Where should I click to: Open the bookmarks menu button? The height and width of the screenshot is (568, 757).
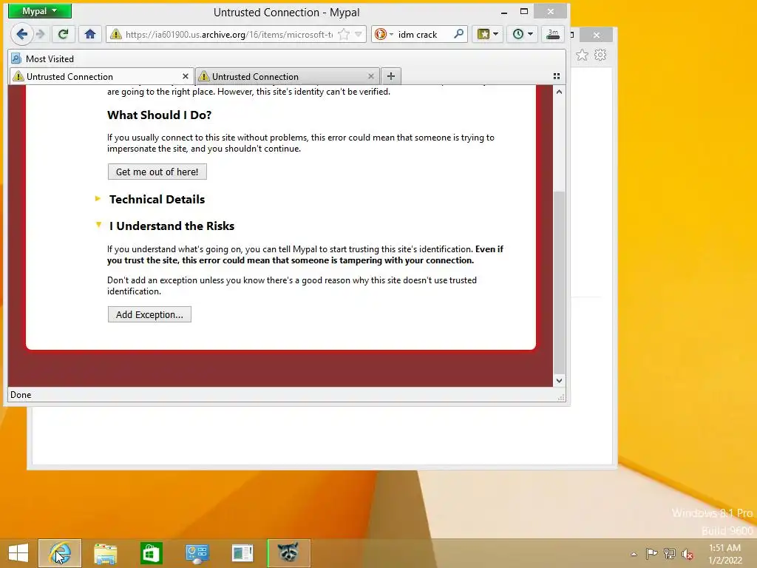tap(488, 34)
